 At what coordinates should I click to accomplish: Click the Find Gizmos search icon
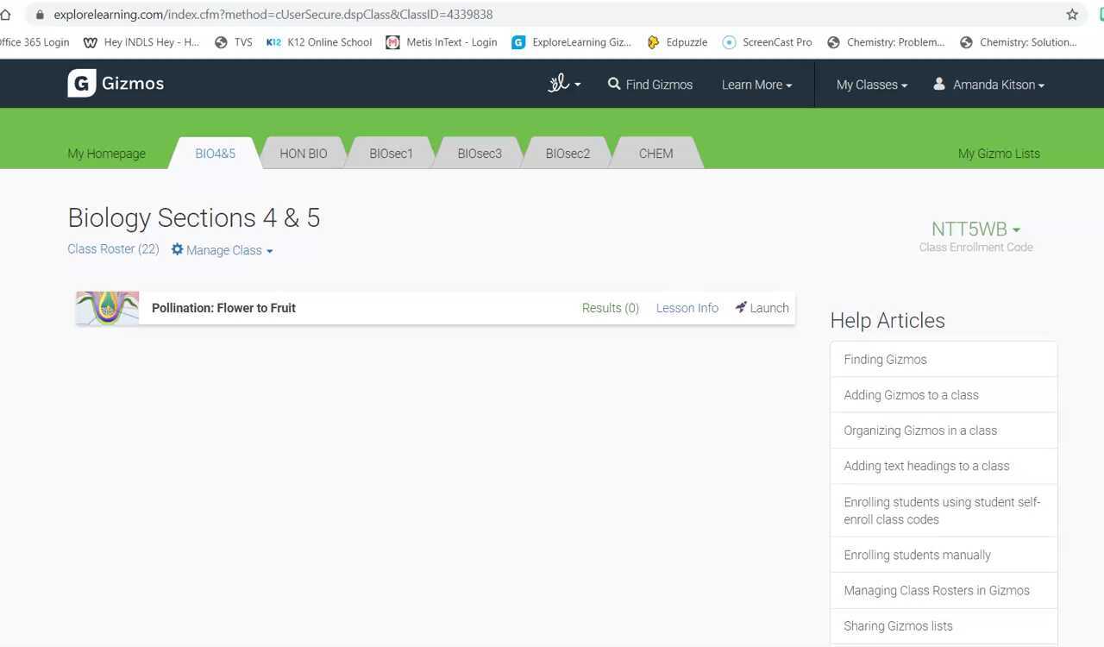(x=614, y=84)
